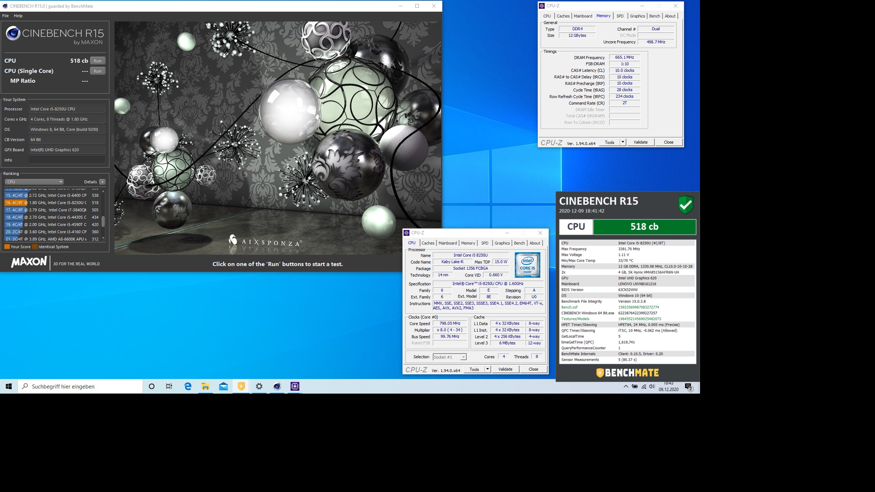Open Bench tab in upper CPU-Z window
The width and height of the screenshot is (875, 492).
654,16
